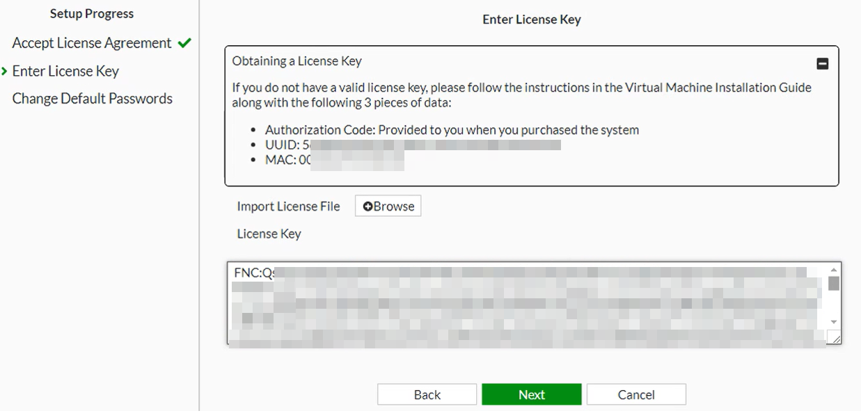Viewport: 861px width, 420px height.
Task: Go back to the previous setup step
Action: [x=427, y=394]
